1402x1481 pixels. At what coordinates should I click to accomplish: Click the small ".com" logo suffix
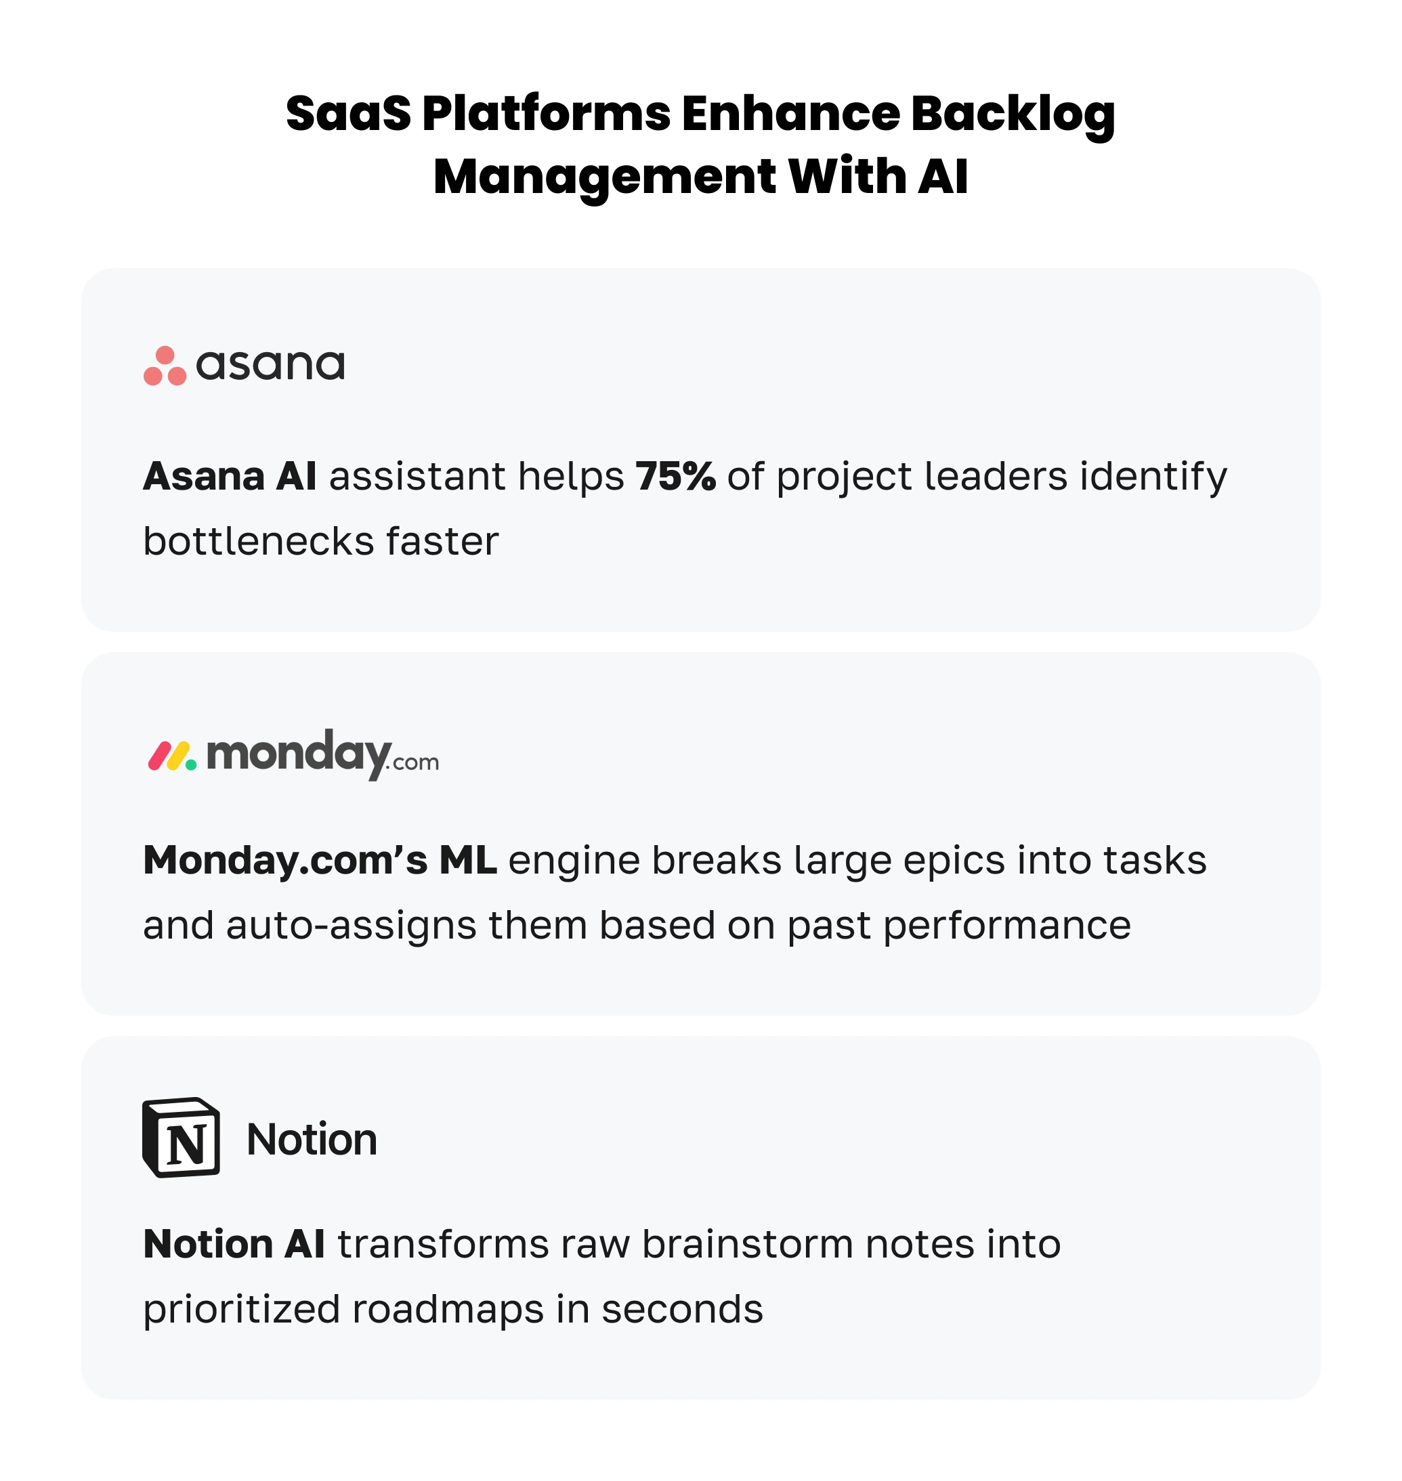414,763
